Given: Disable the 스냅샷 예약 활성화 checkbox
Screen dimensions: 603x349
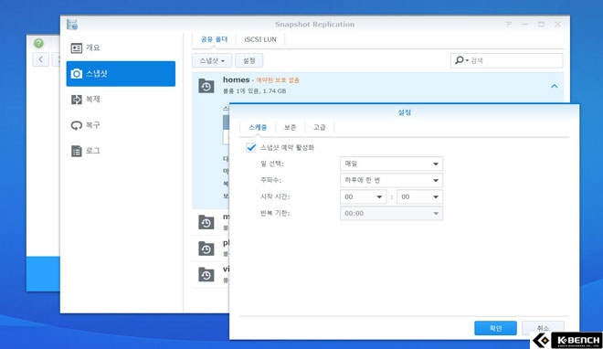Looking at the screenshot, I should tap(250, 148).
